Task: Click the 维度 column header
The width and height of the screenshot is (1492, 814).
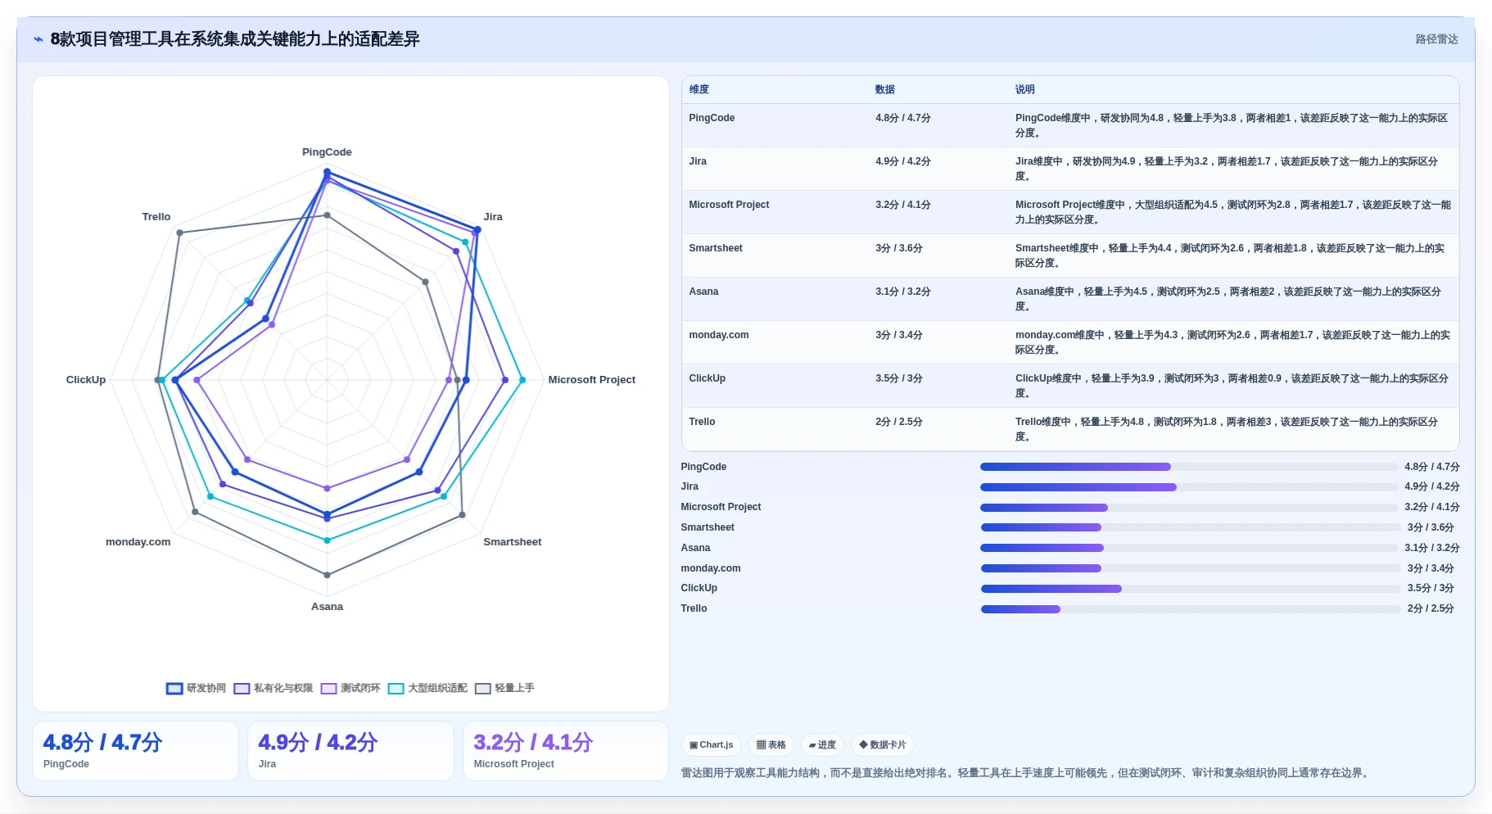Action: (699, 90)
